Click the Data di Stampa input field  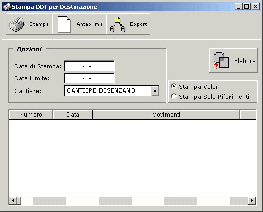[x=89, y=66]
